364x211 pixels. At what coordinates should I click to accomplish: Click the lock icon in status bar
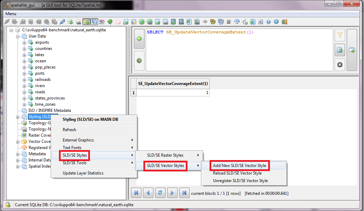tap(8, 204)
